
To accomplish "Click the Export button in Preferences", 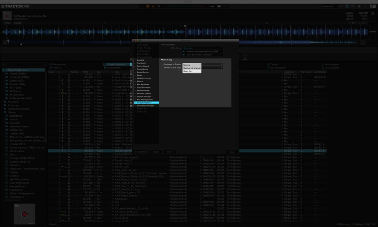I will click(170, 152).
